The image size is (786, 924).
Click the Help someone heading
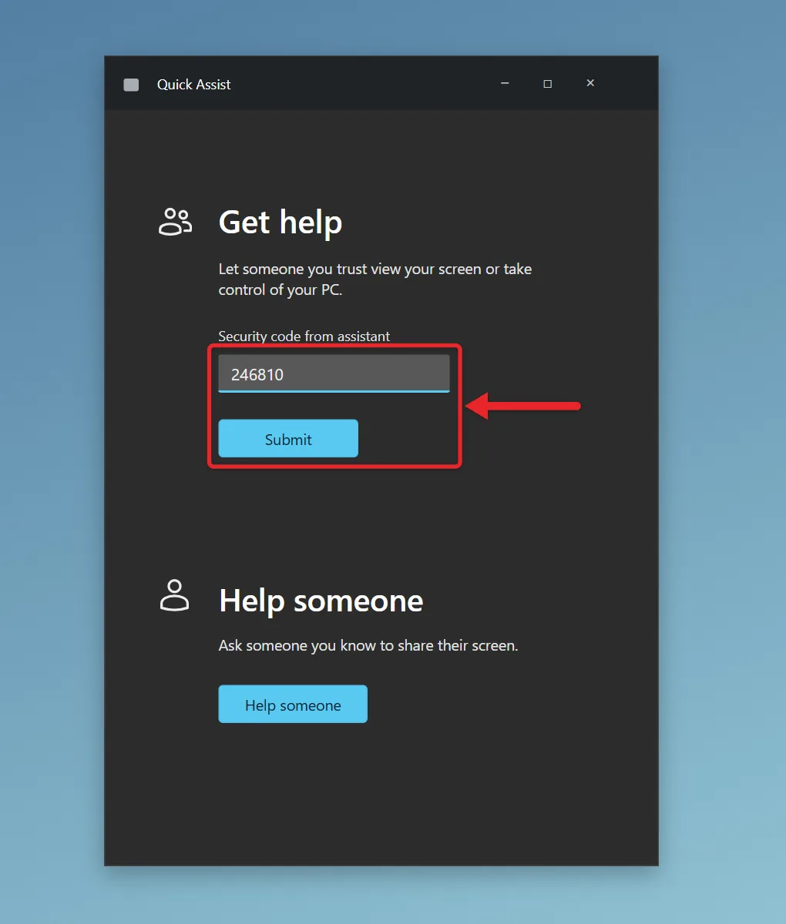(x=321, y=601)
